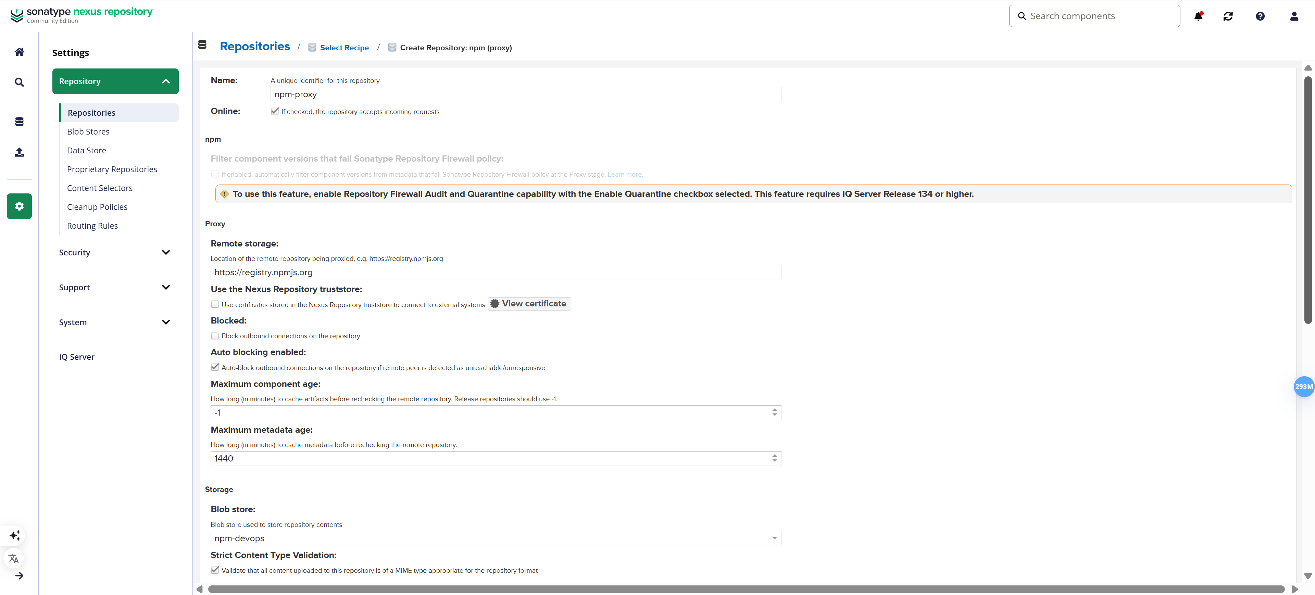Screen dimensions: 1315x595
Task: Toggle the Online checkbox
Action: [275, 111]
